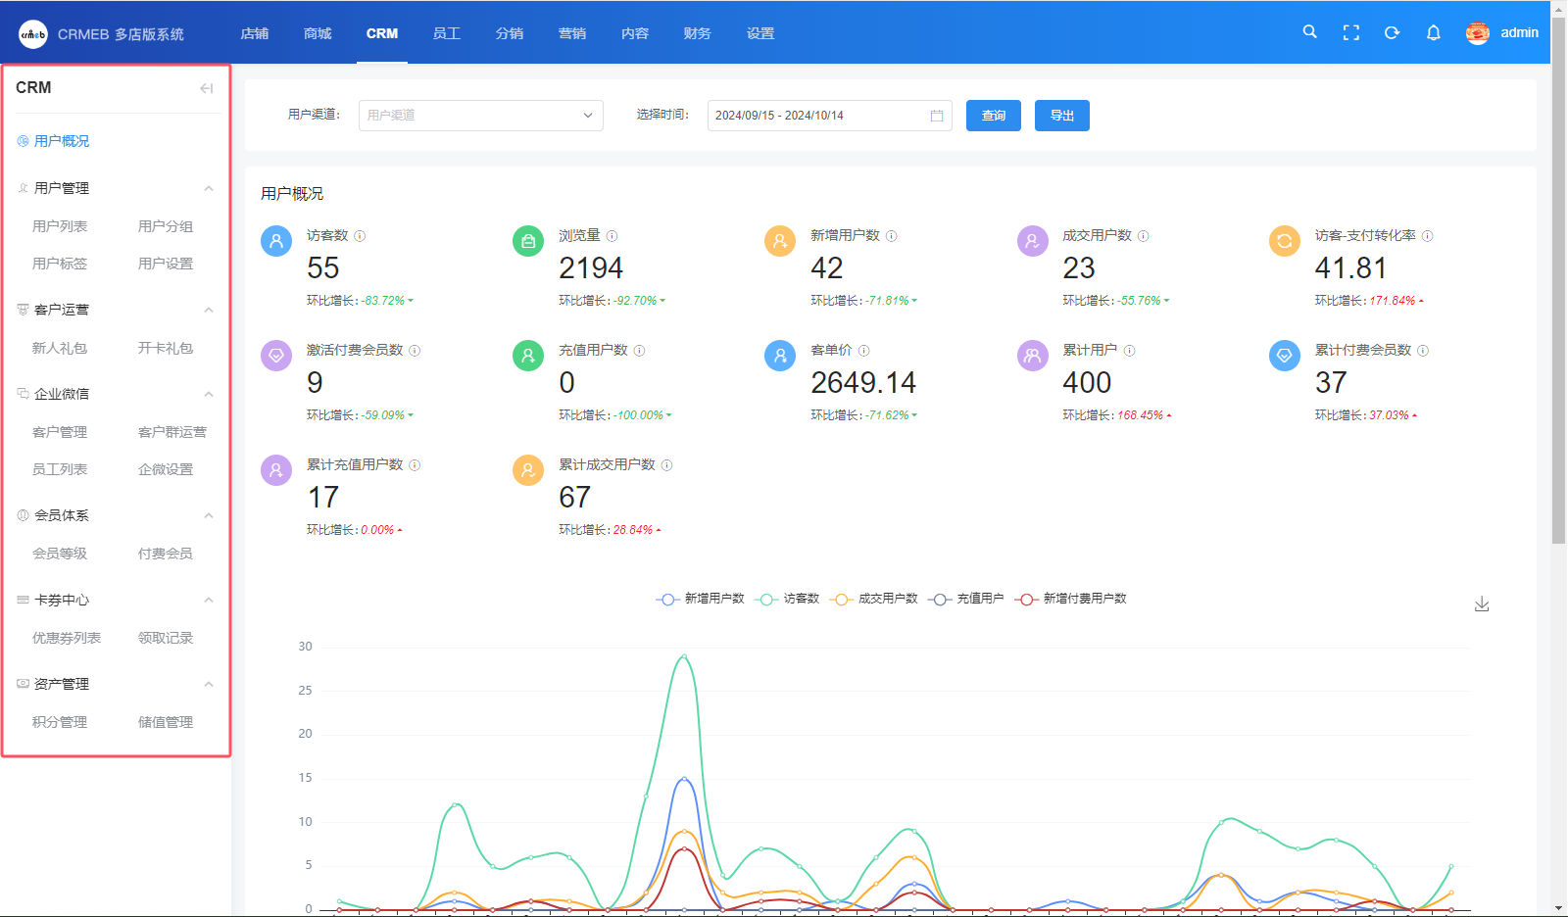The width and height of the screenshot is (1568, 917).
Task: Click info icon next to 累计充值用户数
Action: pyautogui.click(x=415, y=465)
